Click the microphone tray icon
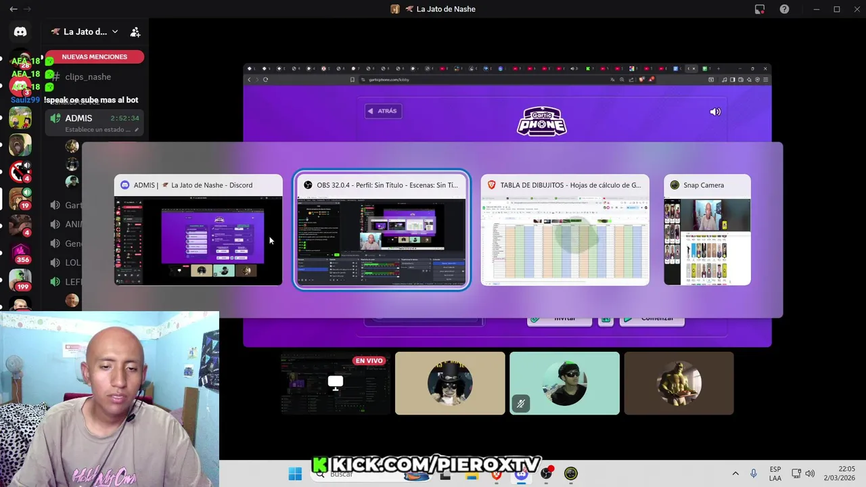Image resolution: width=866 pixels, height=487 pixels. click(753, 473)
